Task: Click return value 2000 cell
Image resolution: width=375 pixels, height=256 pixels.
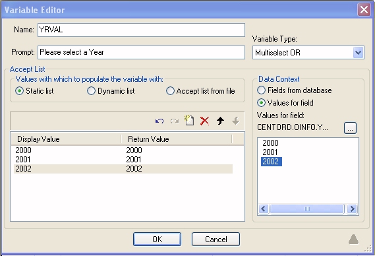Action: click(x=134, y=150)
